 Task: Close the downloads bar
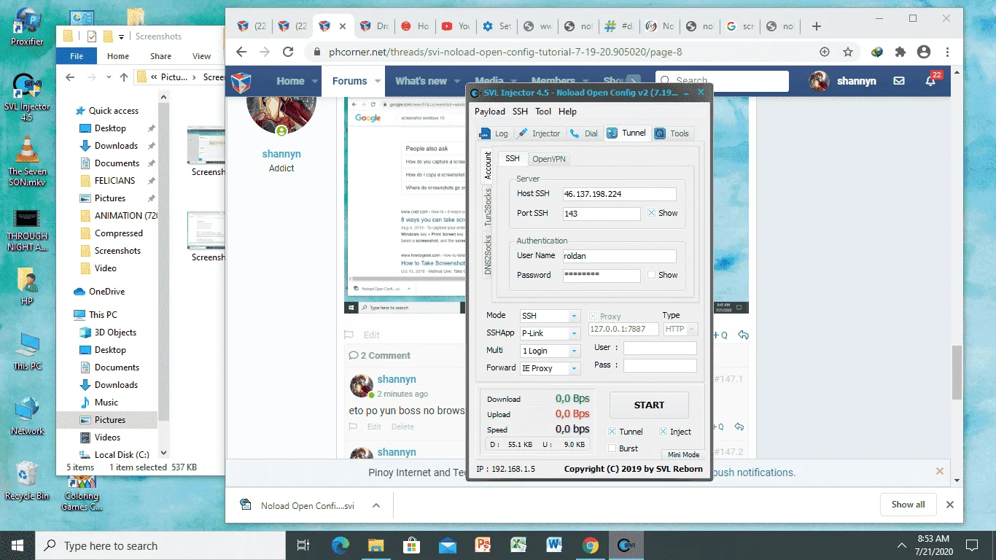[x=950, y=505]
